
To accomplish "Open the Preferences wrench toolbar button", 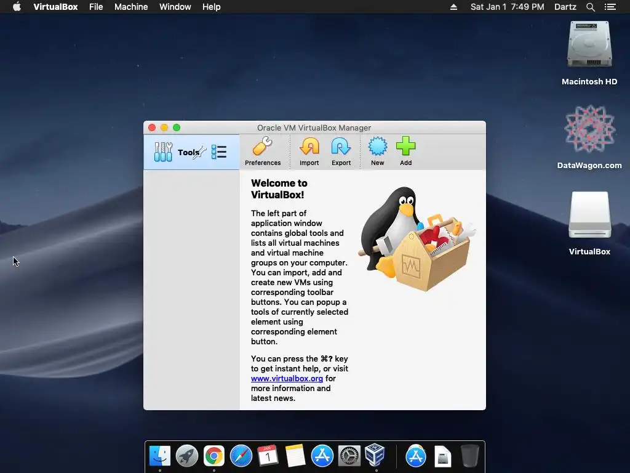I will [262, 152].
